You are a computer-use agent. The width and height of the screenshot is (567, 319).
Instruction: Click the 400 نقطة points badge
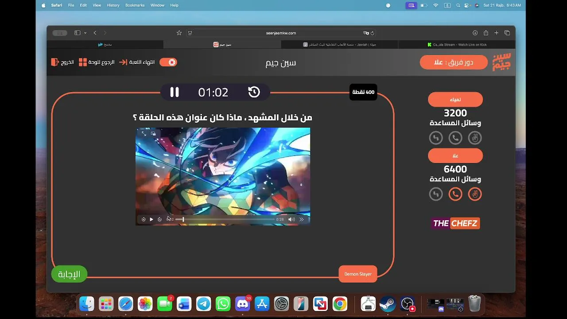pos(363,92)
